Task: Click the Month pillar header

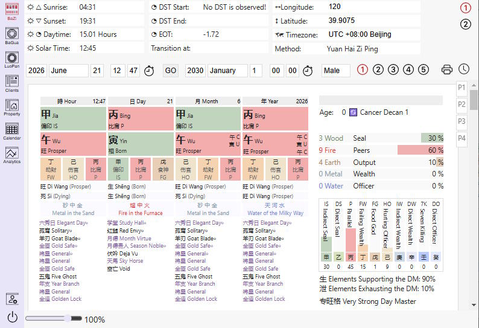Action: pyautogui.click(x=208, y=101)
